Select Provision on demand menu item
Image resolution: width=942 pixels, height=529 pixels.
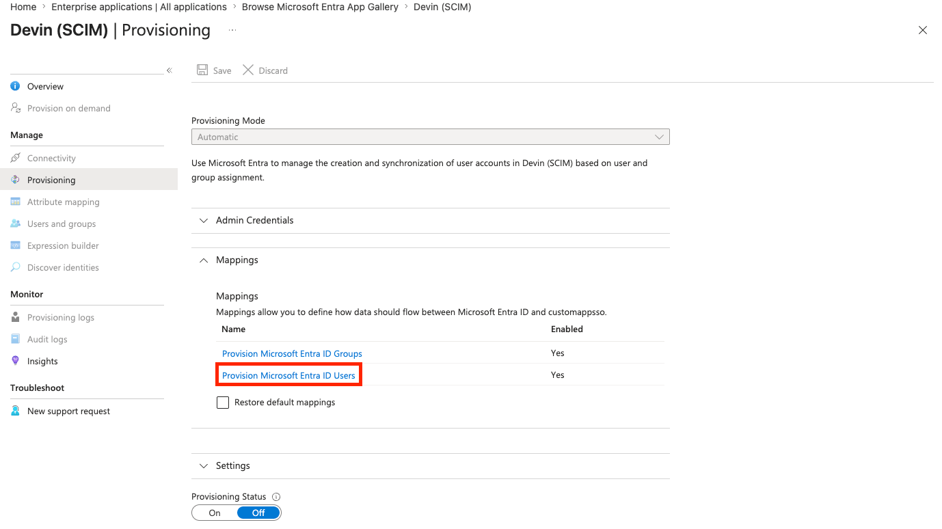coord(68,108)
